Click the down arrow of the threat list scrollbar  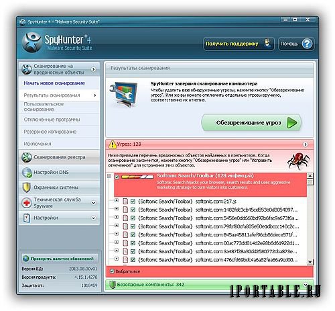(x=310, y=262)
